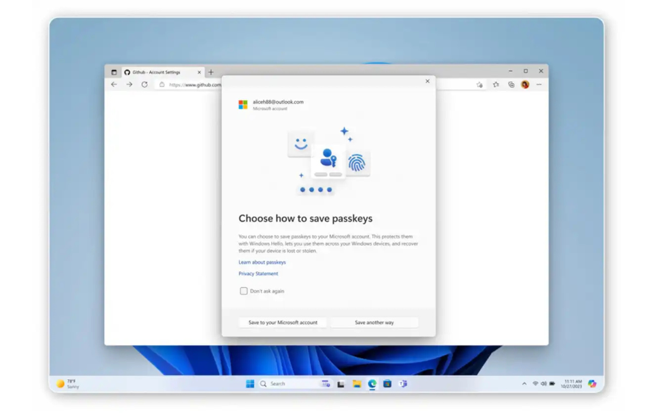Screen dimensions: 649x413
Task: Open Wi-Fi network settings
Action: [x=535, y=384]
